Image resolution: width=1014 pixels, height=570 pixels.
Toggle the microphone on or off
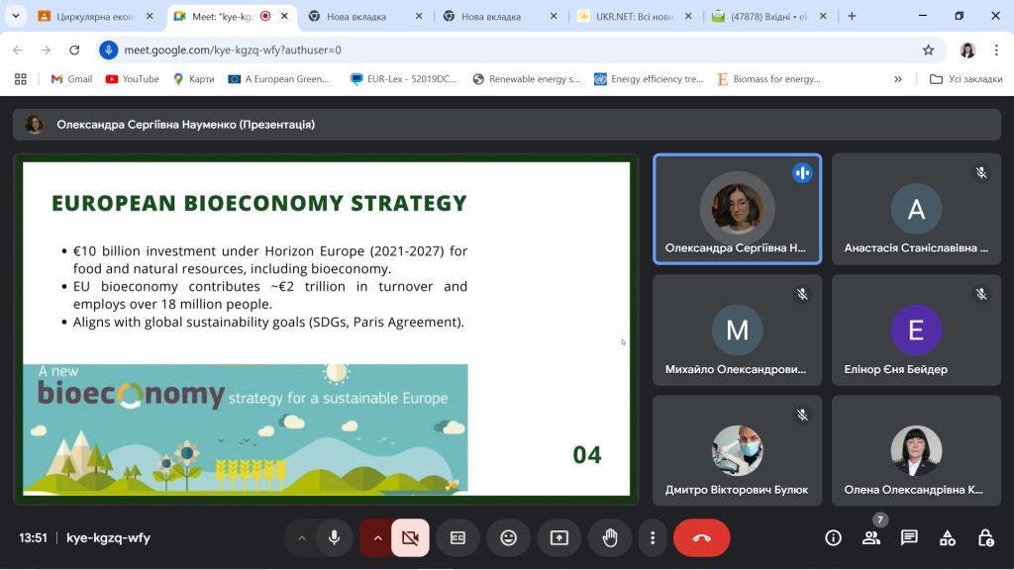click(335, 537)
